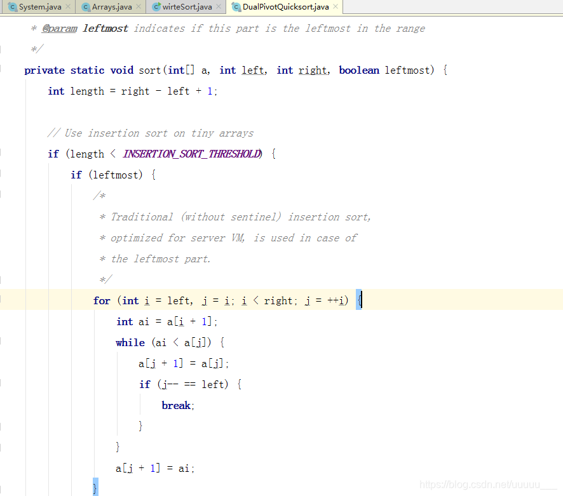Click the @param Javadoc tag
This screenshot has height=496, width=563.
(x=60, y=29)
